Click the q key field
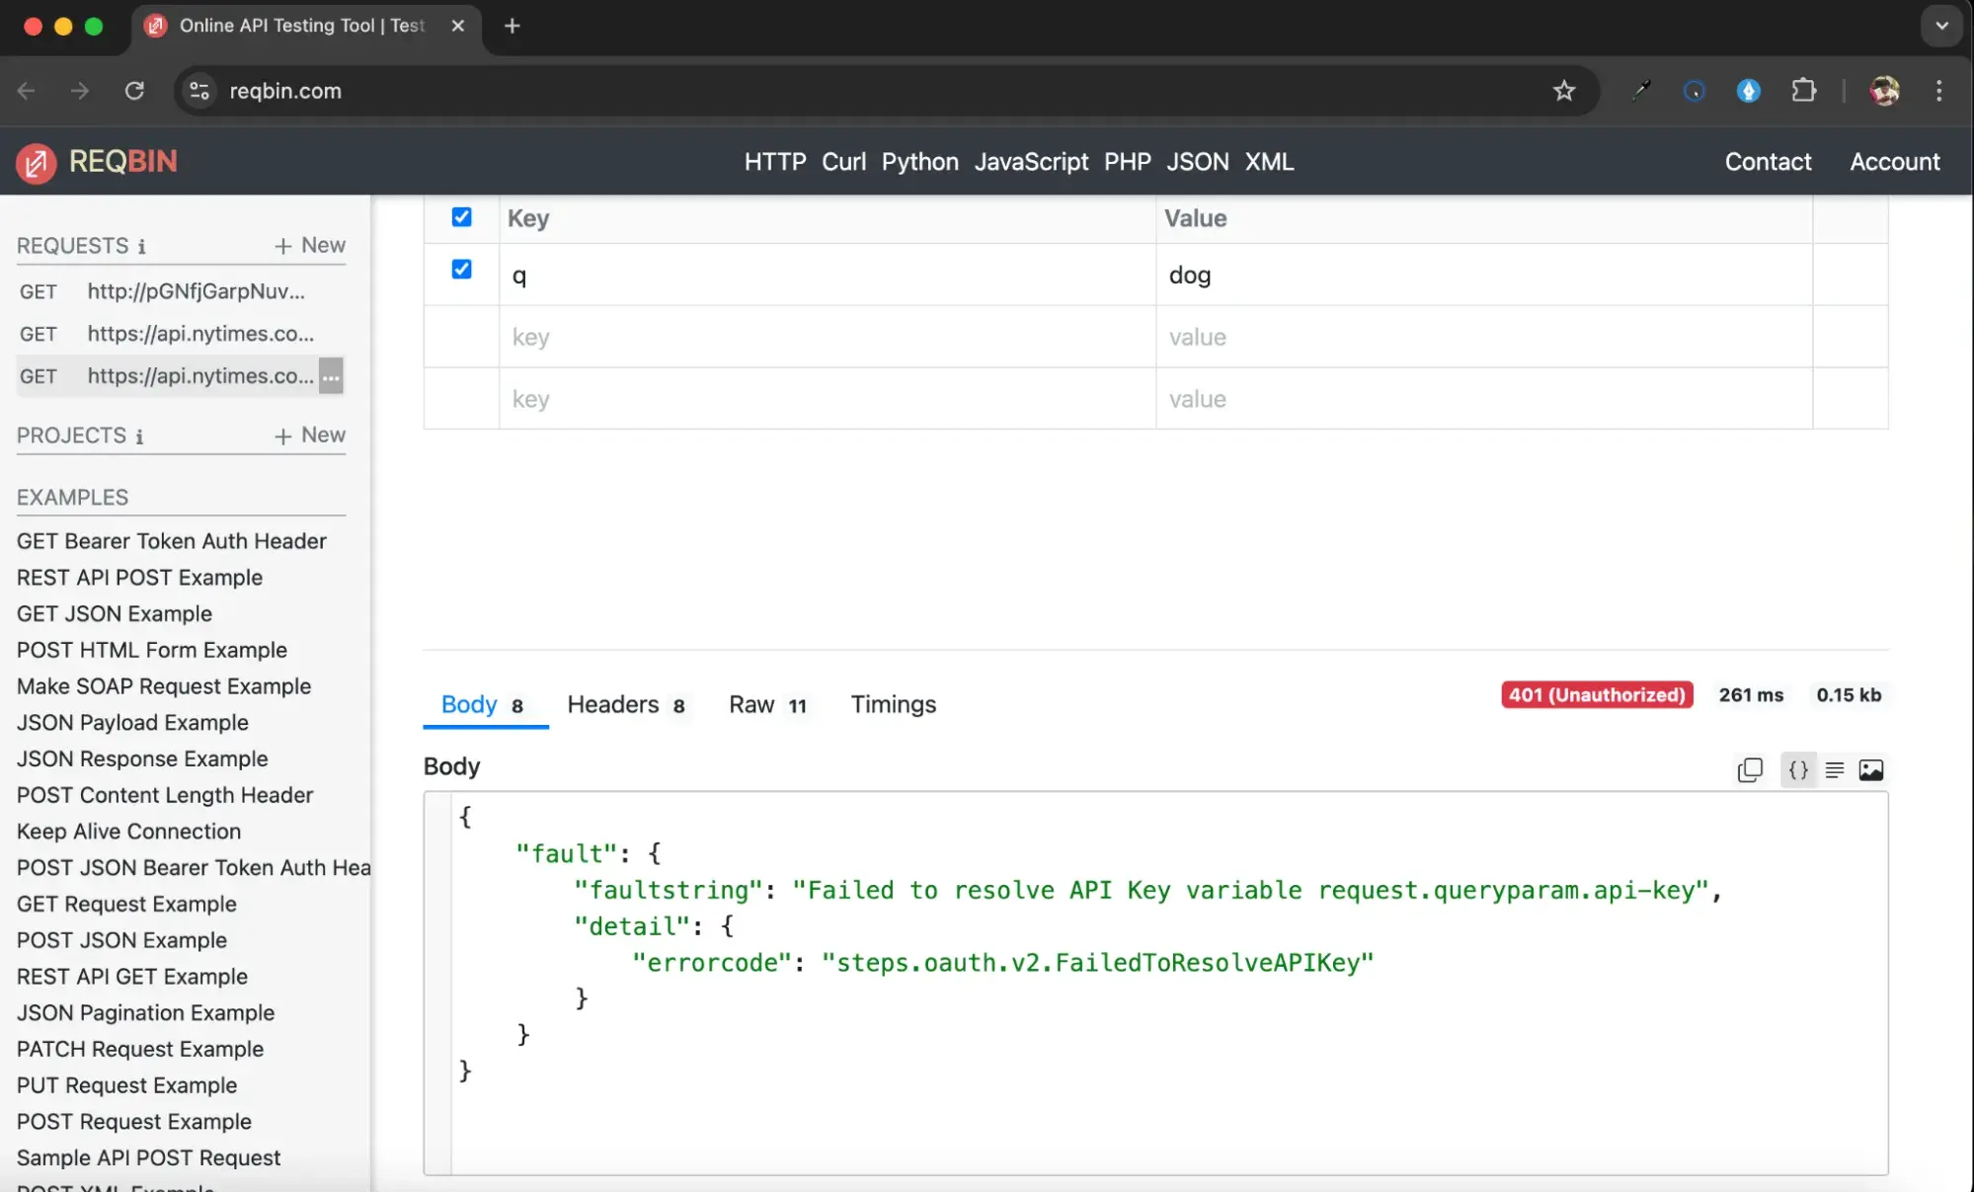Image resolution: width=1974 pixels, height=1193 pixels. point(828,276)
